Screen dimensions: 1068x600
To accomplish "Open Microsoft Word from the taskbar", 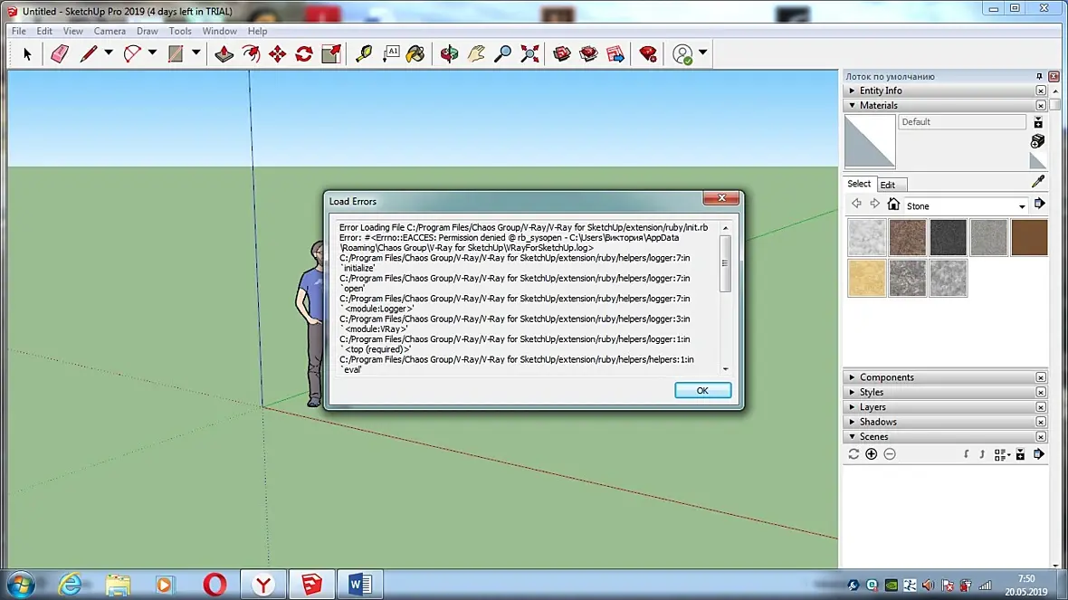I will point(360,585).
